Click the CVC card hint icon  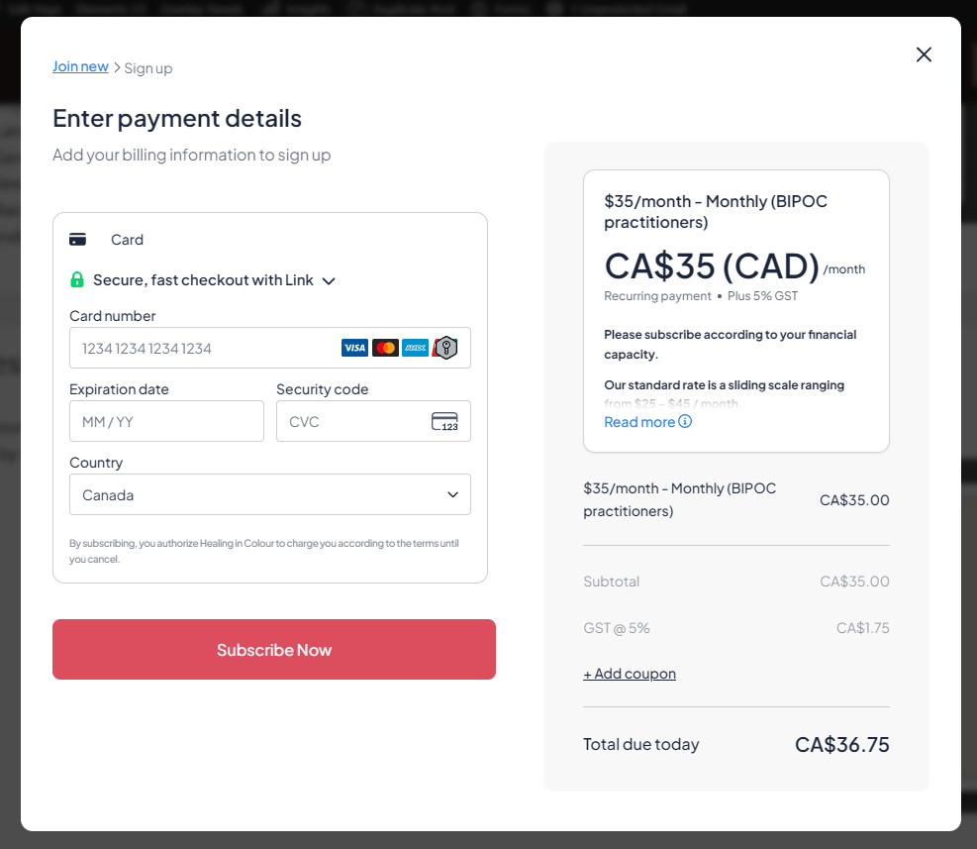[444, 421]
